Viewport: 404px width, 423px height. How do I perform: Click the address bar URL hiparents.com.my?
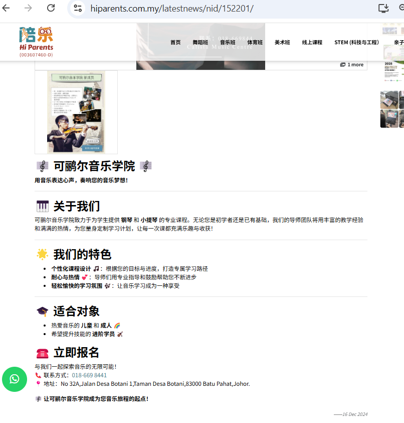tap(172, 9)
